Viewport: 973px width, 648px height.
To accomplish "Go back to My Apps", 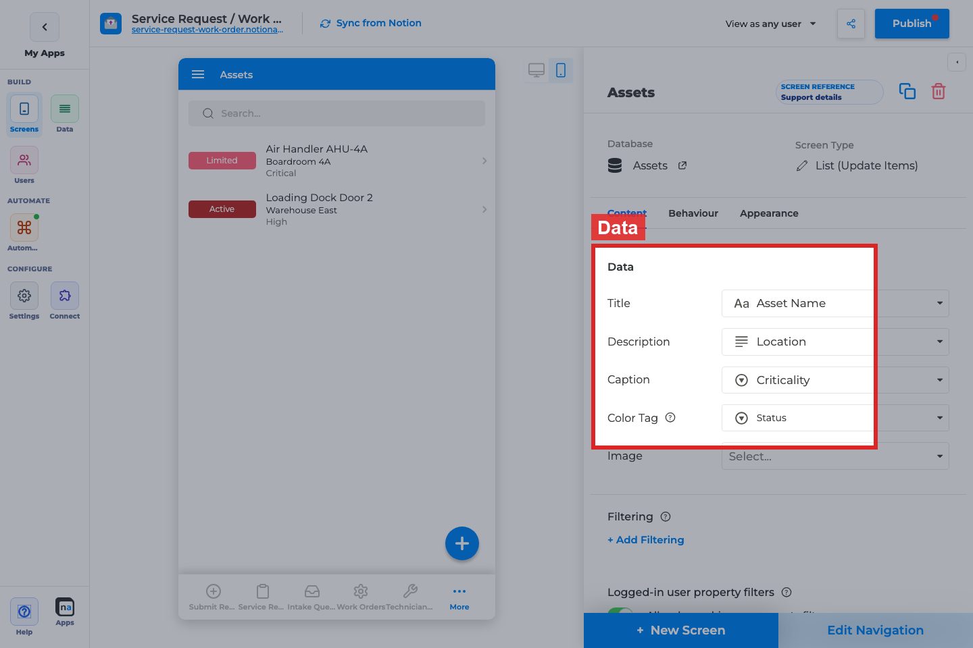I will [45, 27].
